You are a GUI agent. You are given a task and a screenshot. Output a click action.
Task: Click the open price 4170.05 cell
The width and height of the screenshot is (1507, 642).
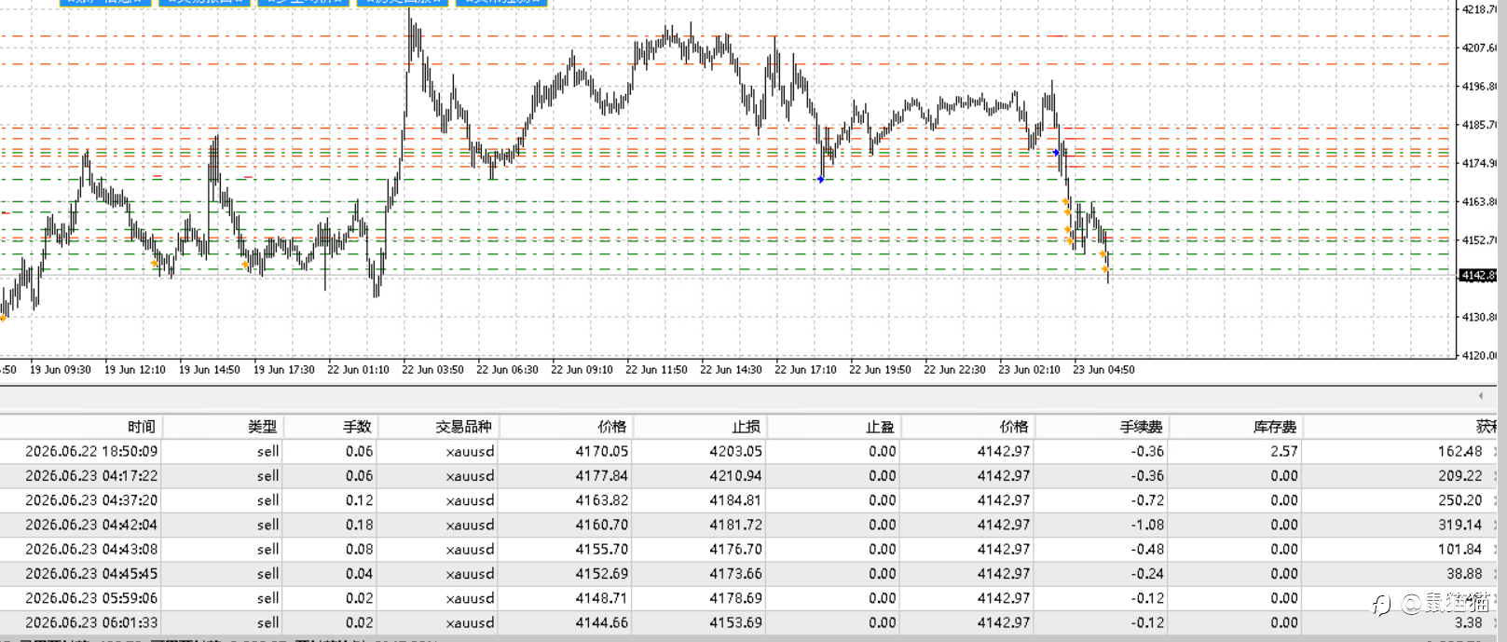point(601,451)
